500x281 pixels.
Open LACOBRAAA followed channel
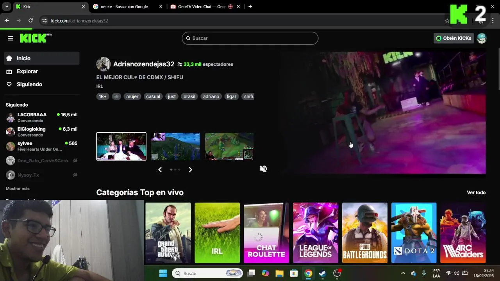(x=41, y=117)
